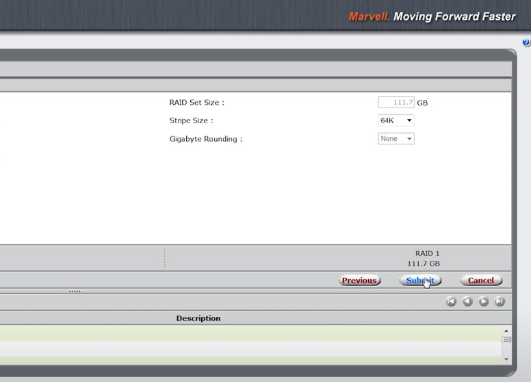Click the RAID 1 summary text
The height and width of the screenshot is (382, 531).
pyautogui.click(x=428, y=253)
